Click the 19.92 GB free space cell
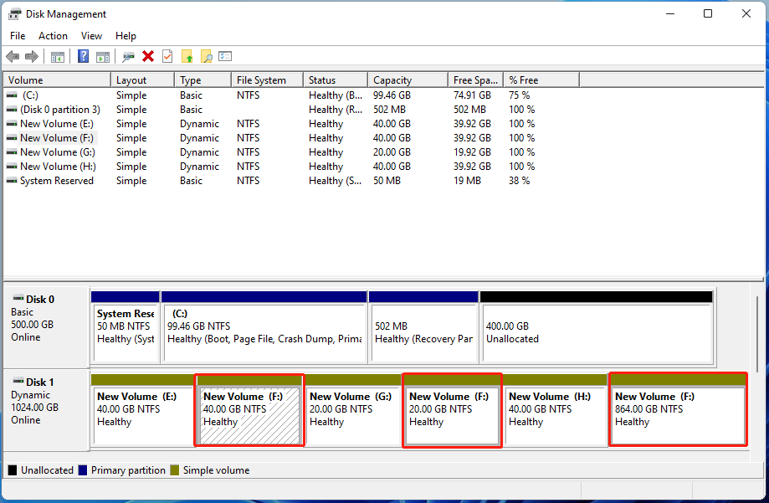The image size is (769, 503). 472,152
